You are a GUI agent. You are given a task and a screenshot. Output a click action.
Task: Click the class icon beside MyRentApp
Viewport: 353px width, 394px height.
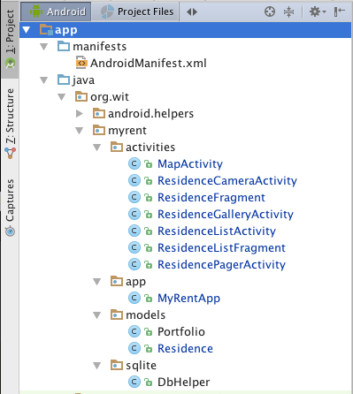pos(134,298)
